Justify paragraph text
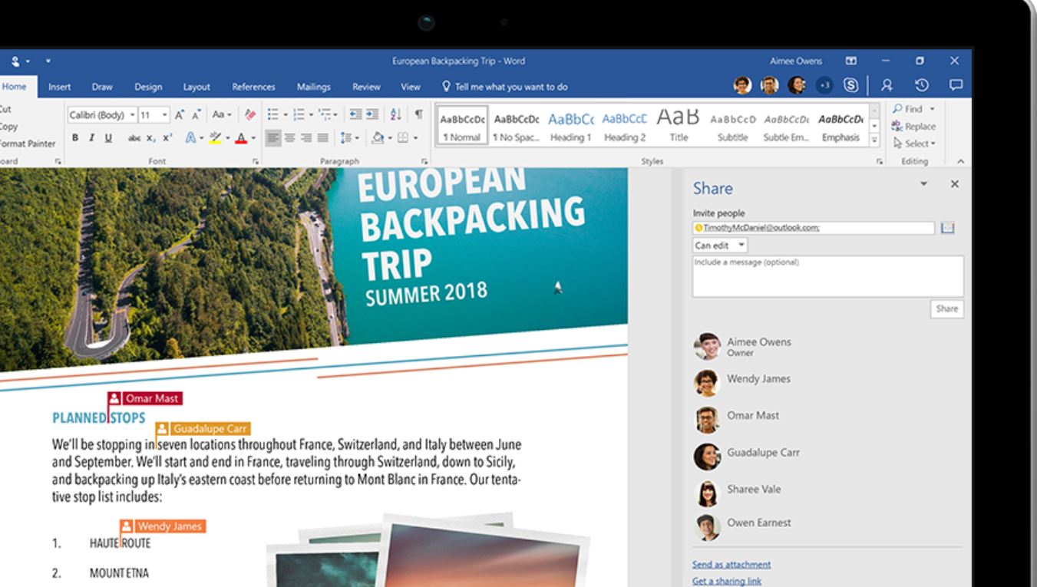 (323, 138)
